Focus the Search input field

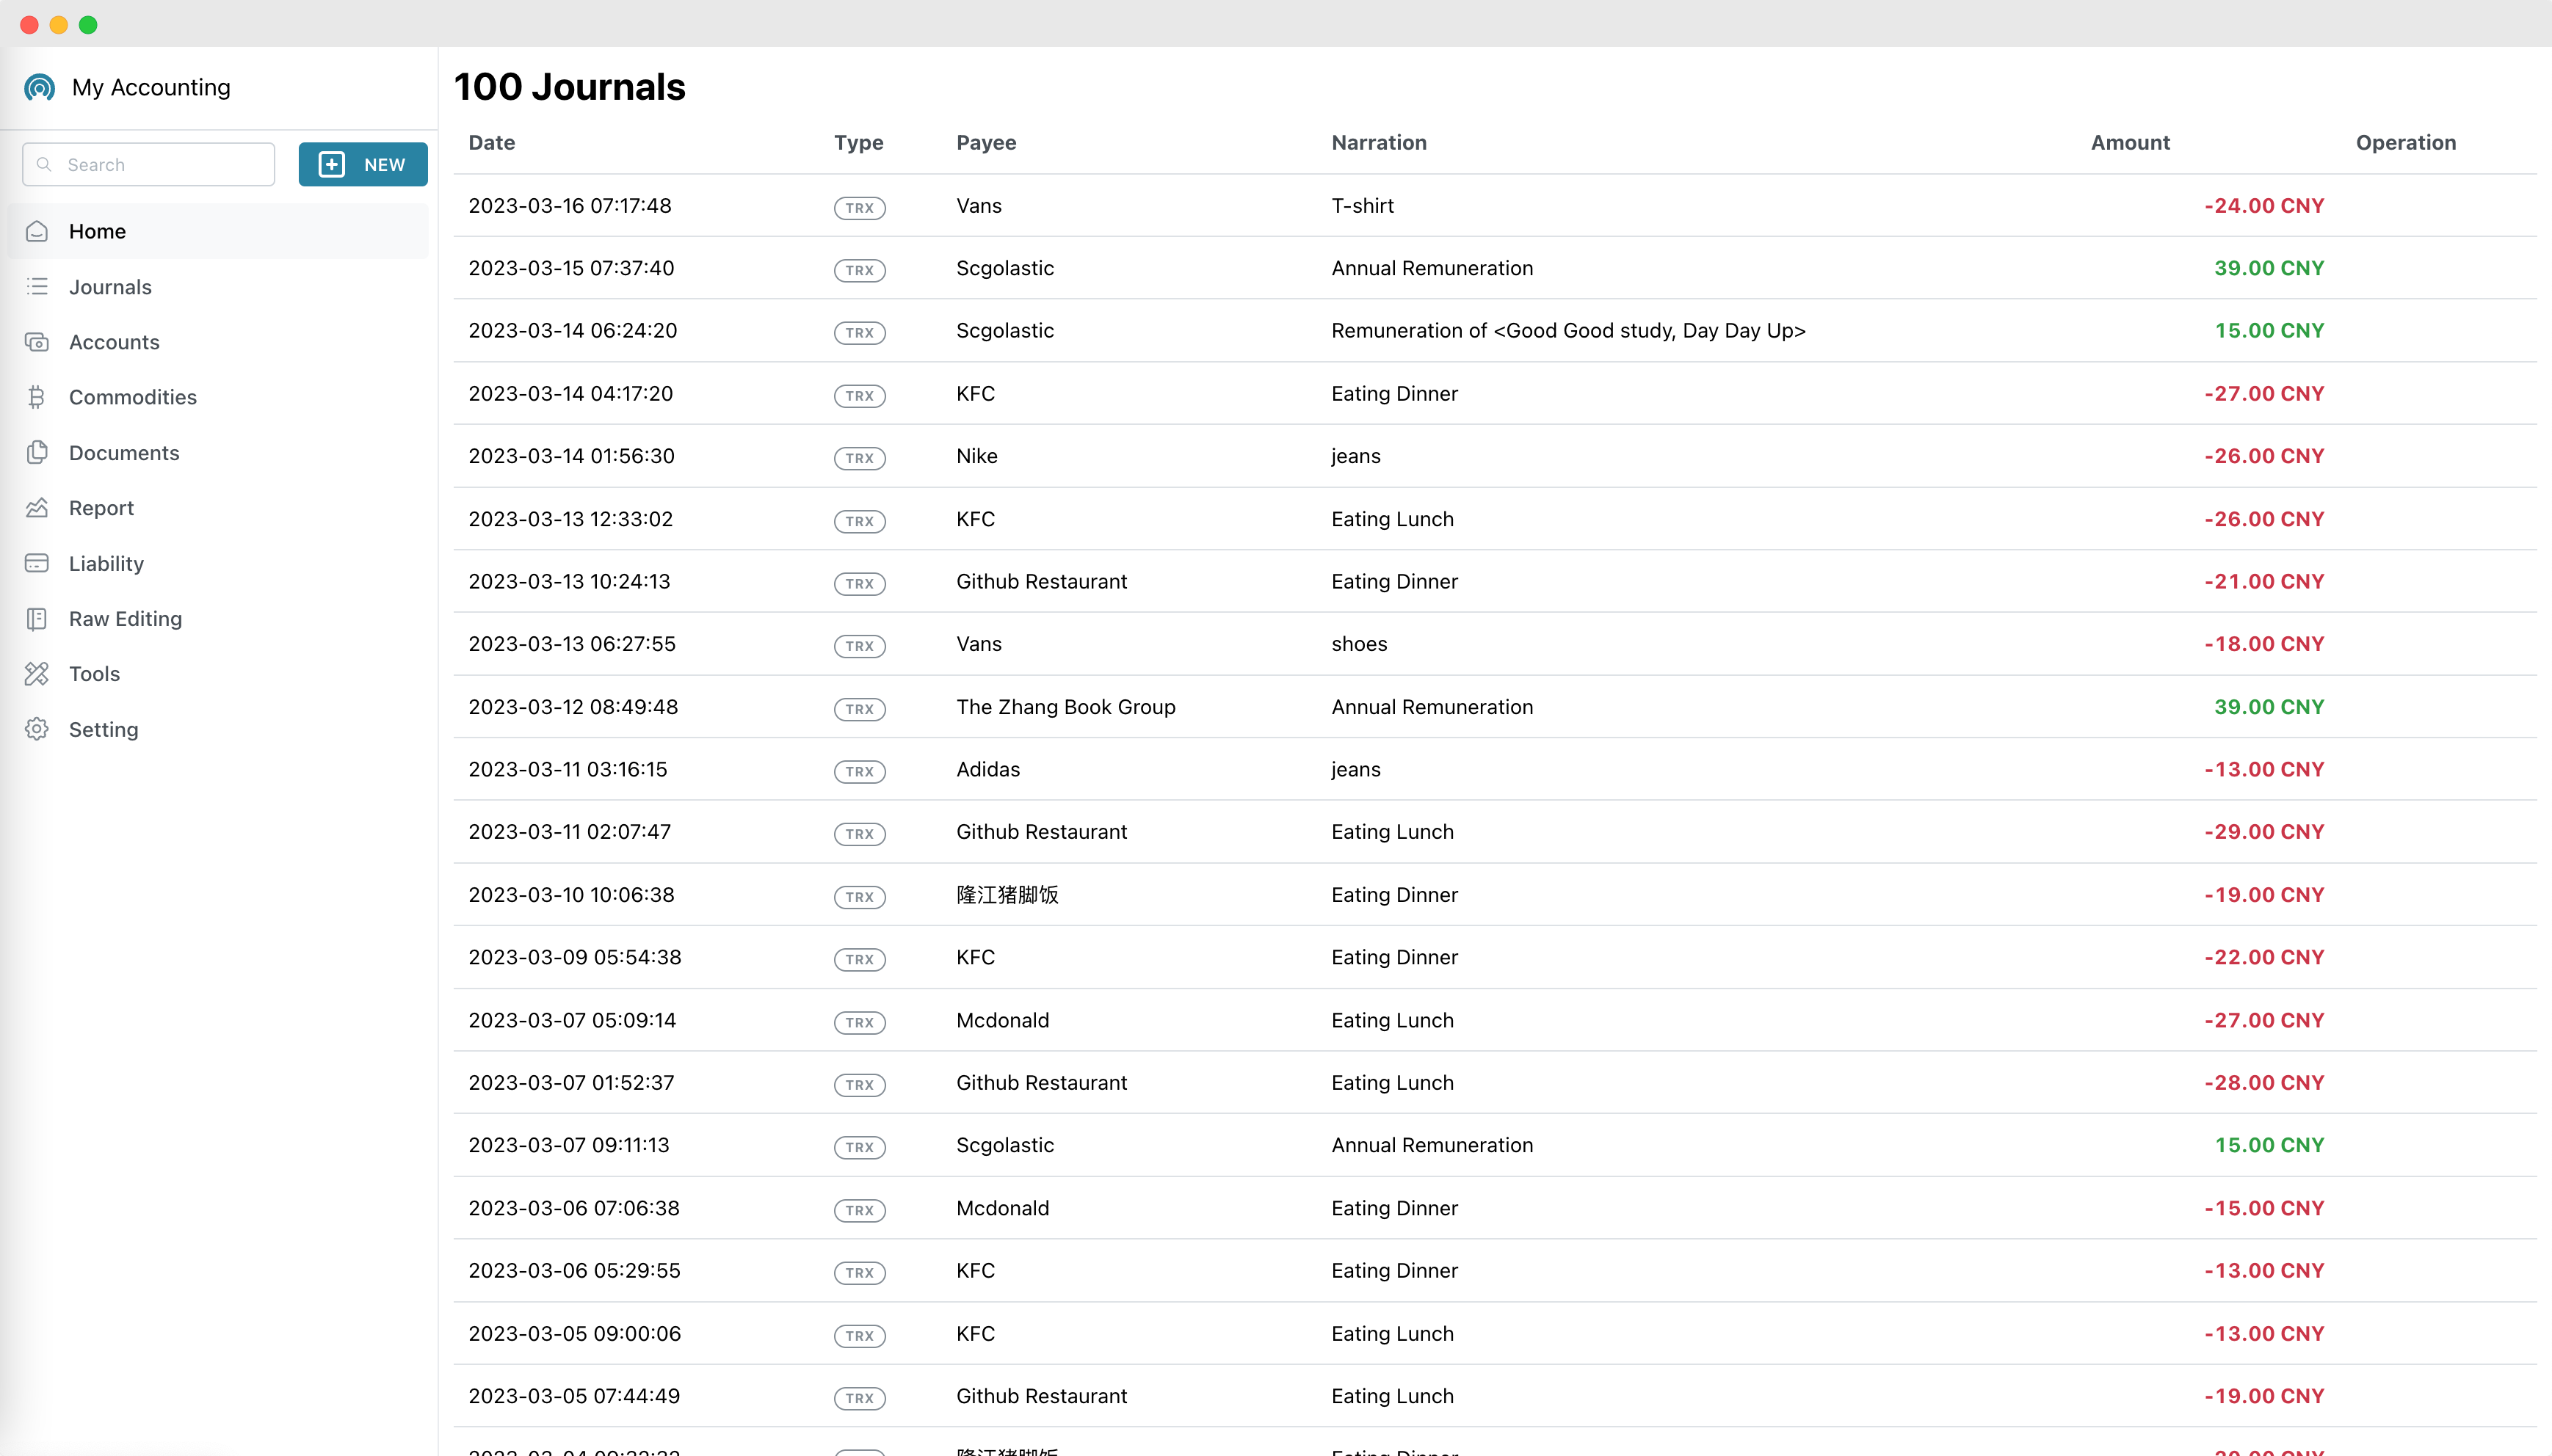tap(160, 165)
